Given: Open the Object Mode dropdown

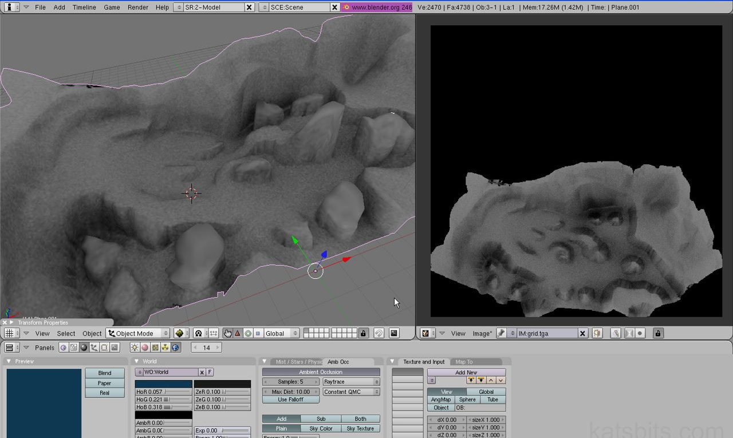Looking at the screenshot, I should [137, 333].
